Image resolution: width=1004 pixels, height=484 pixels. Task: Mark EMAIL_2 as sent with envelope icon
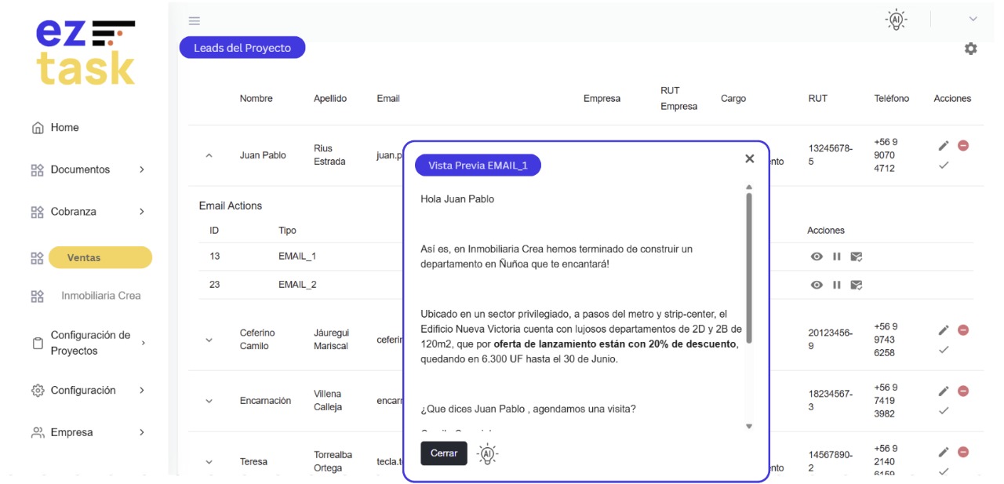click(857, 285)
